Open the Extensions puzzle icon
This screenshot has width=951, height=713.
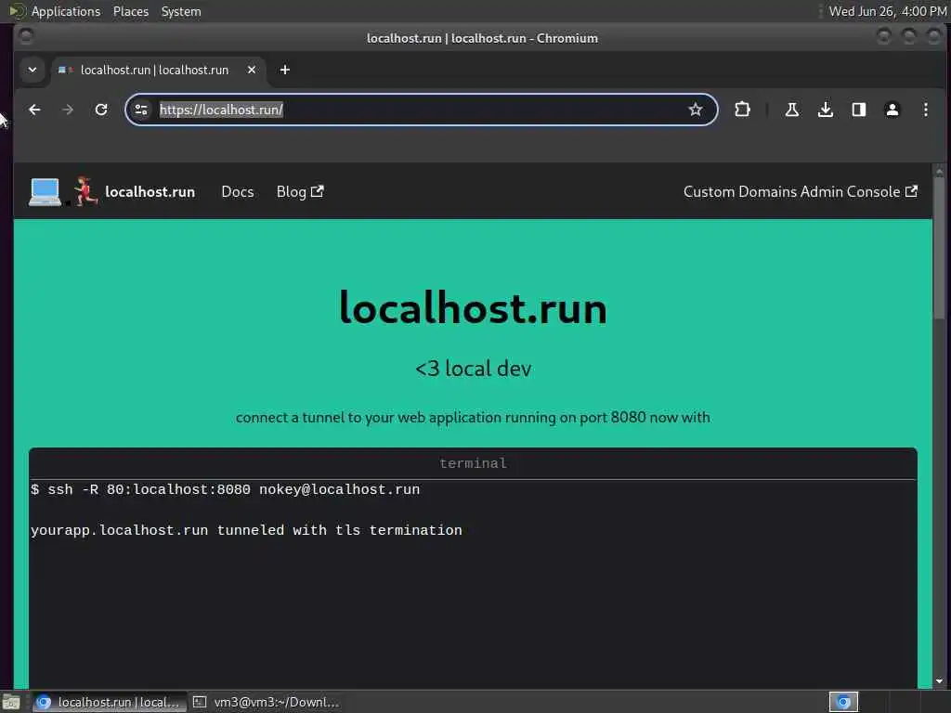pos(742,110)
